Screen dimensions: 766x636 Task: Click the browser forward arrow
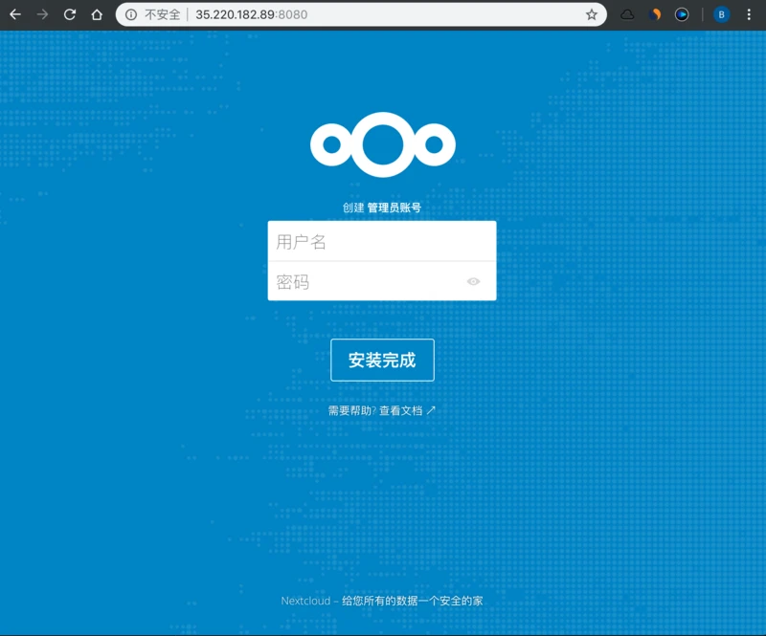click(x=42, y=15)
